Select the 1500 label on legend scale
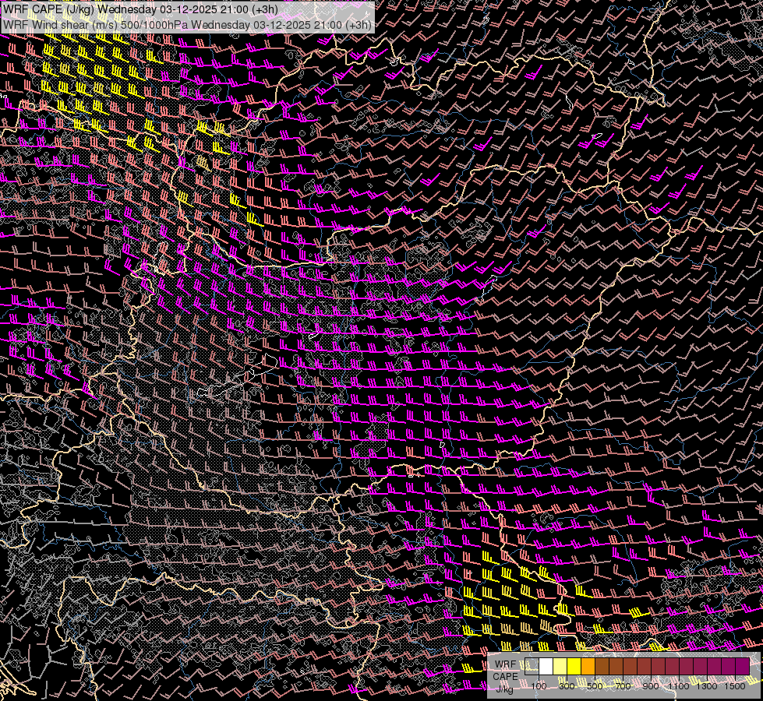763x701 pixels. click(x=735, y=686)
